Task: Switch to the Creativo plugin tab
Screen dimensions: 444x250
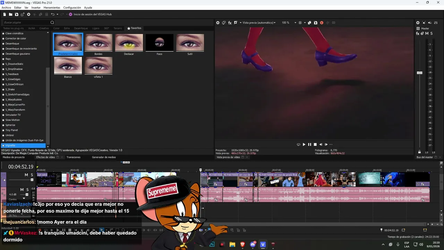Action: click(x=44, y=28)
